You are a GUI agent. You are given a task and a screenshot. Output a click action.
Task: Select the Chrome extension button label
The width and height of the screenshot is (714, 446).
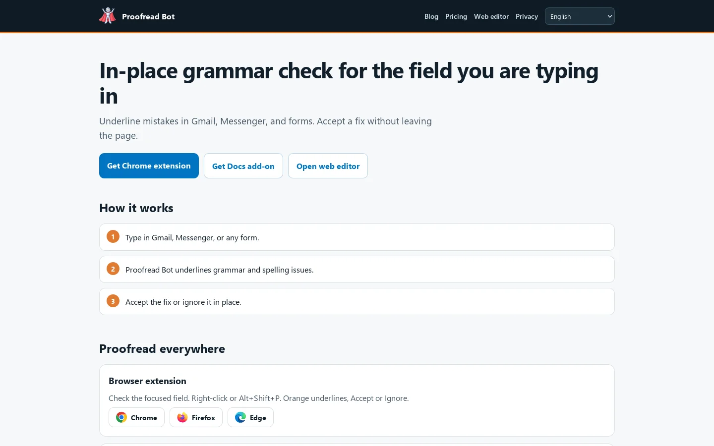[144, 418]
